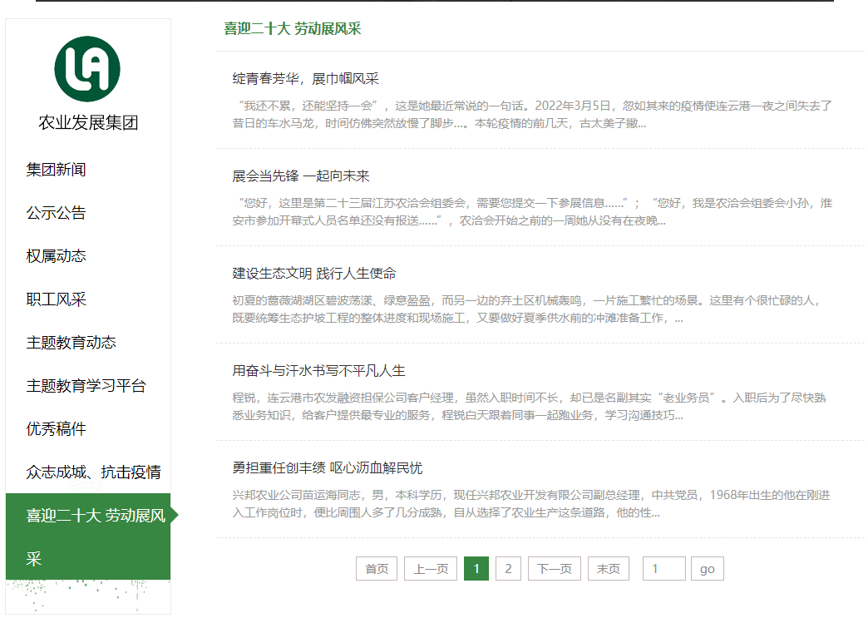Open article 勇担重任创丰绩 呕心沥血解民忧
This screenshot has width=868, height=623.
tap(327, 468)
